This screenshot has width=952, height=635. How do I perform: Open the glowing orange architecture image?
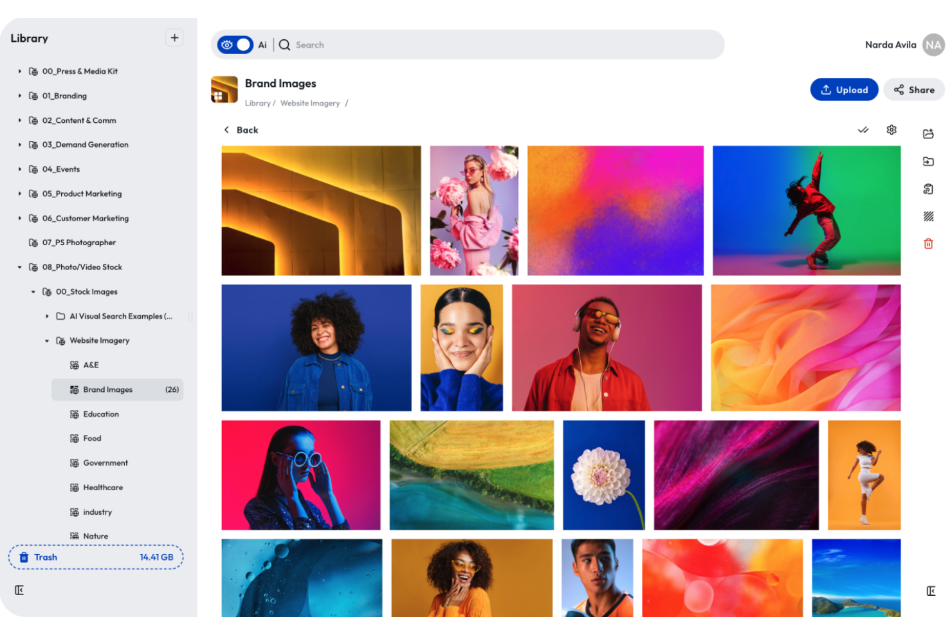click(x=321, y=210)
